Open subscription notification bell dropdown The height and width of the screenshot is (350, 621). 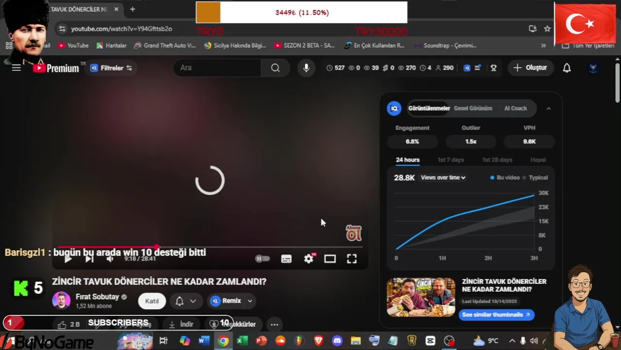coord(186,301)
